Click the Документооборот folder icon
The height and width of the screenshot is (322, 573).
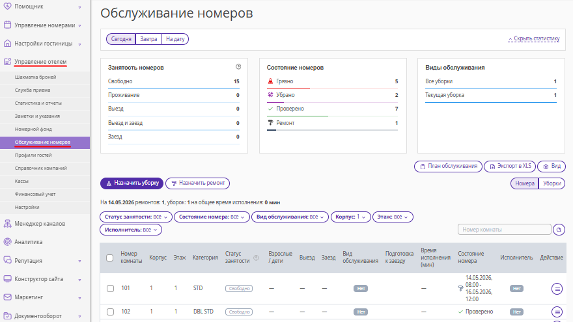[7, 315]
